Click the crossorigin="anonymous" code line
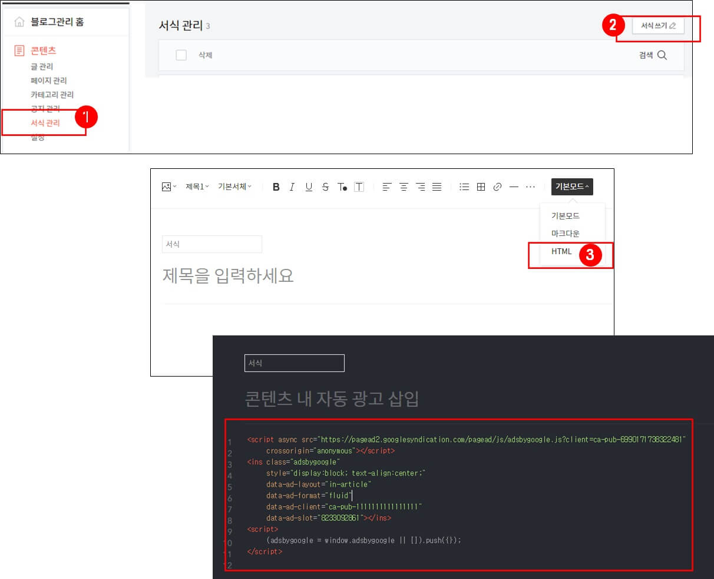The image size is (714, 579). [330, 451]
